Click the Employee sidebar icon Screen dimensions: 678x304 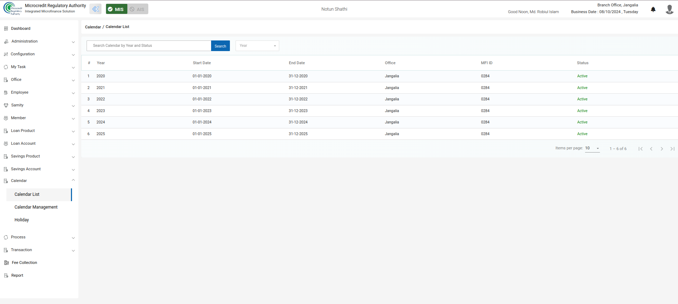[6, 92]
